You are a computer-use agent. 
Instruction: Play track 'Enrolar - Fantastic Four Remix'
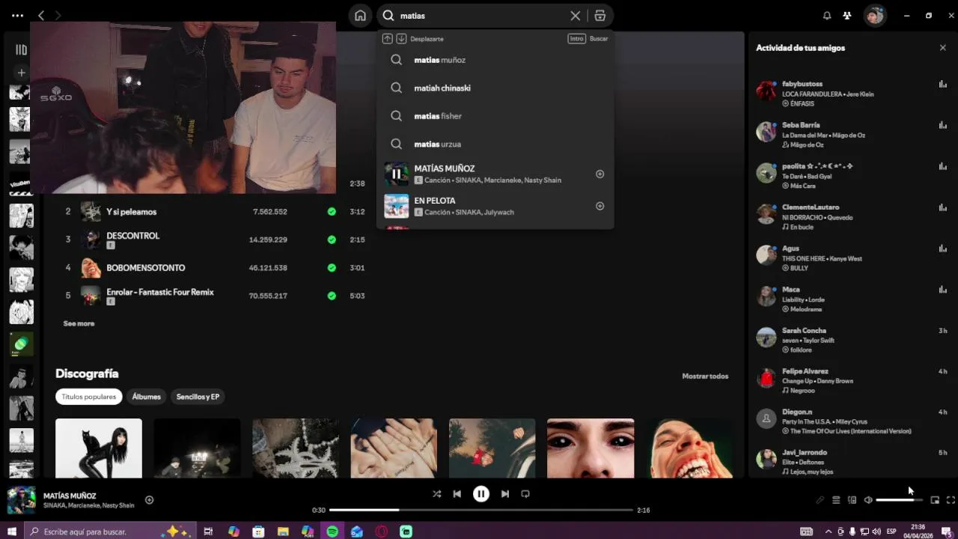pos(160,292)
